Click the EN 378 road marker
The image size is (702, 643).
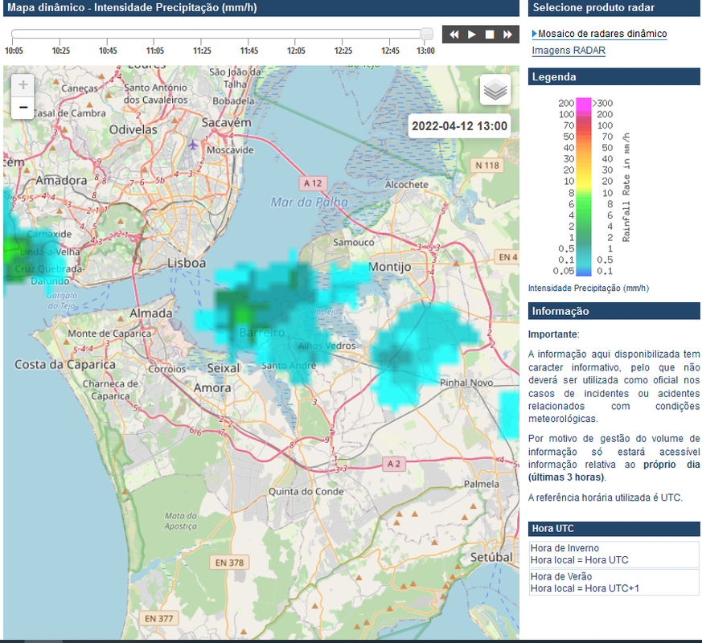pyautogui.click(x=229, y=563)
